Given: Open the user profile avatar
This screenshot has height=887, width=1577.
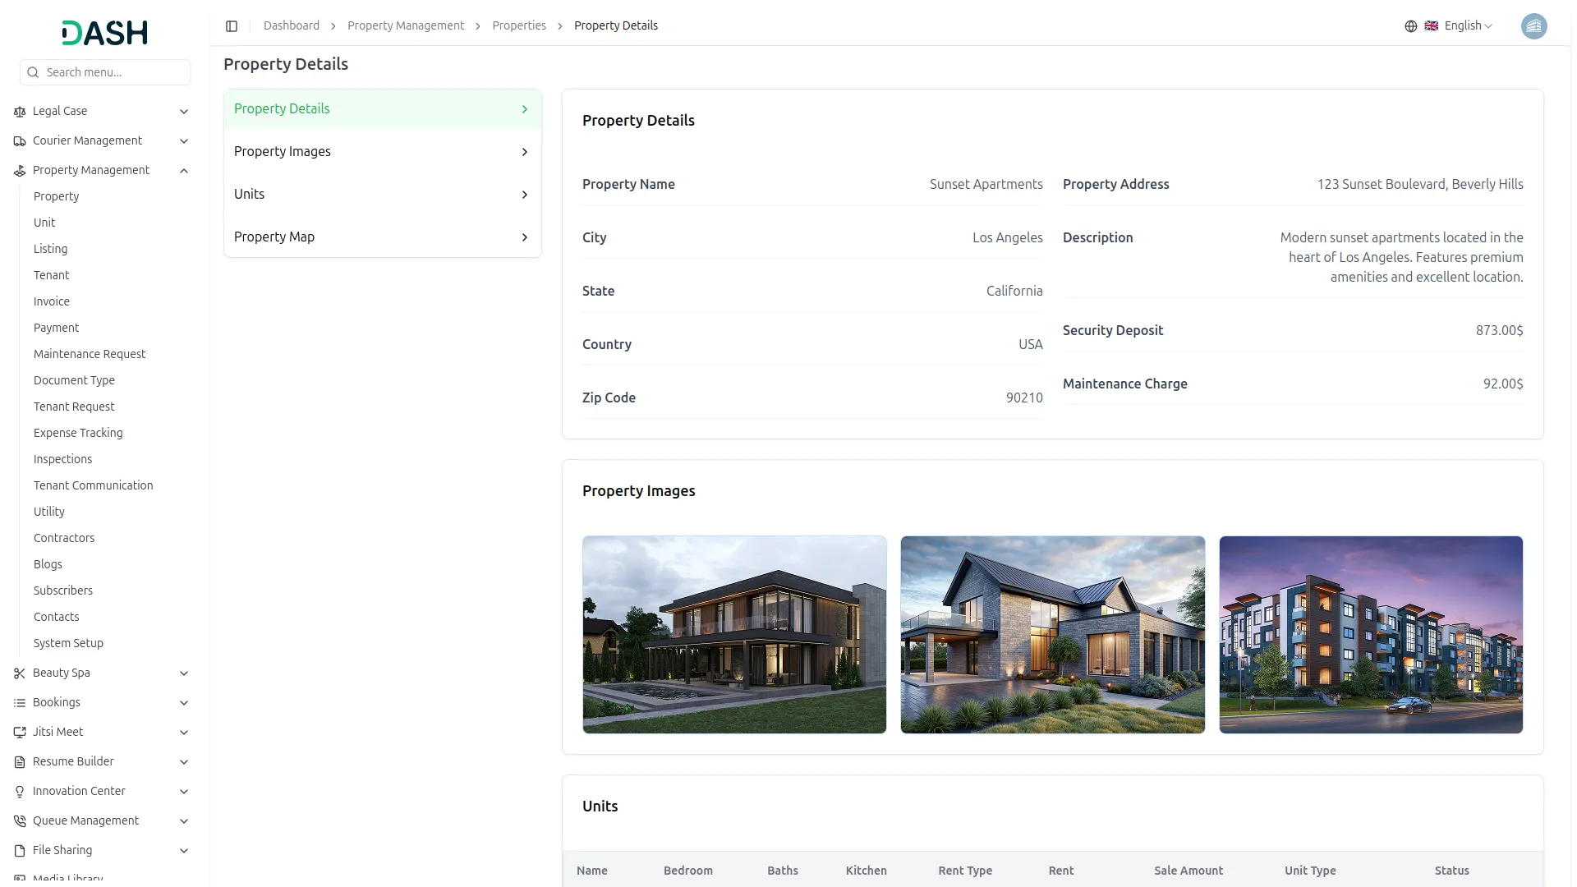Looking at the screenshot, I should (x=1534, y=25).
